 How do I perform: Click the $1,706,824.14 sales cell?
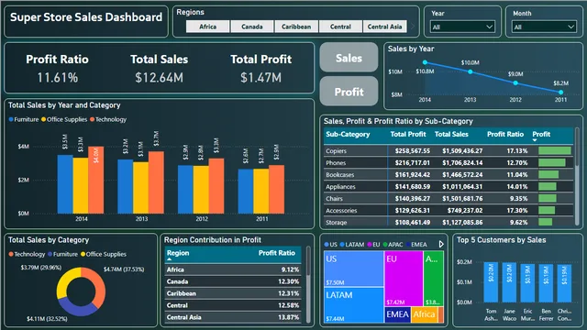(462, 163)
